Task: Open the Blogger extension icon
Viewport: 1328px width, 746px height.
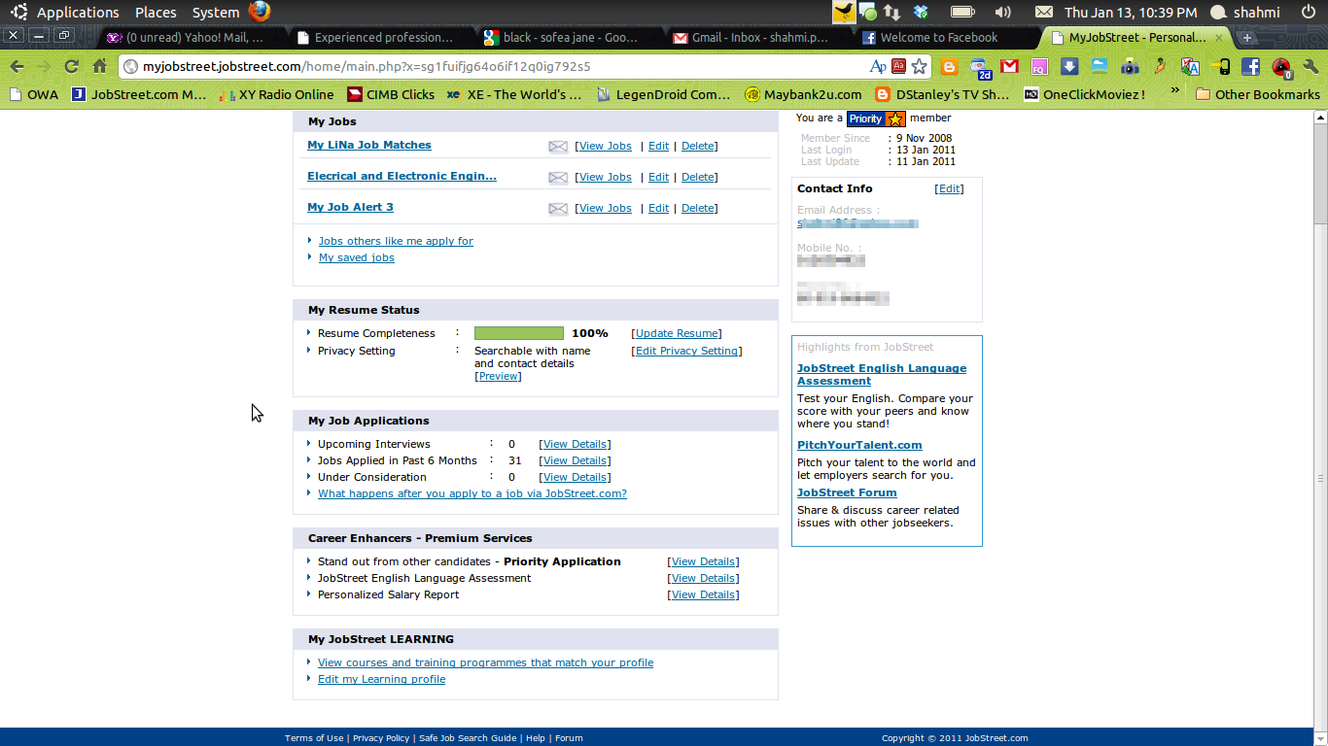Action: click(x=950, y=67)
